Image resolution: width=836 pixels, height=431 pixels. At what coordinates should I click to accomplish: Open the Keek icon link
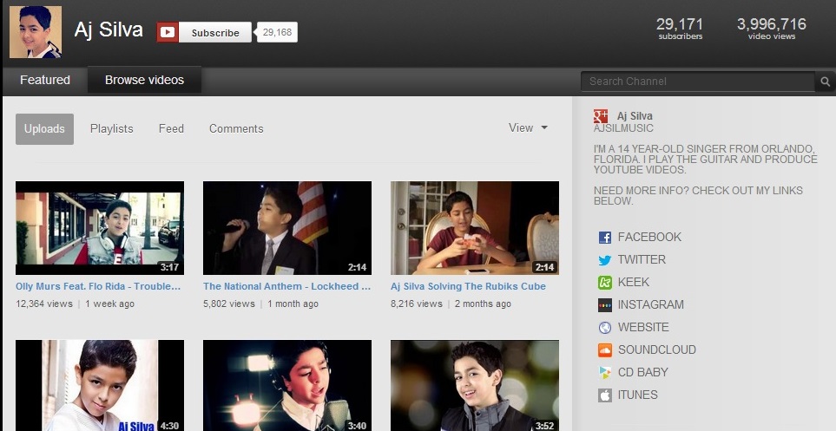605,282
